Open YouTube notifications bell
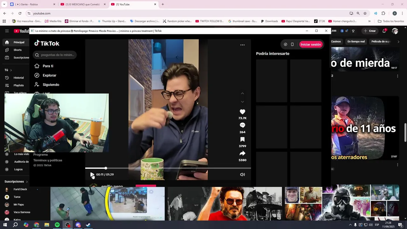This screenshot has height=229, width=407. [x=384, y=31]
